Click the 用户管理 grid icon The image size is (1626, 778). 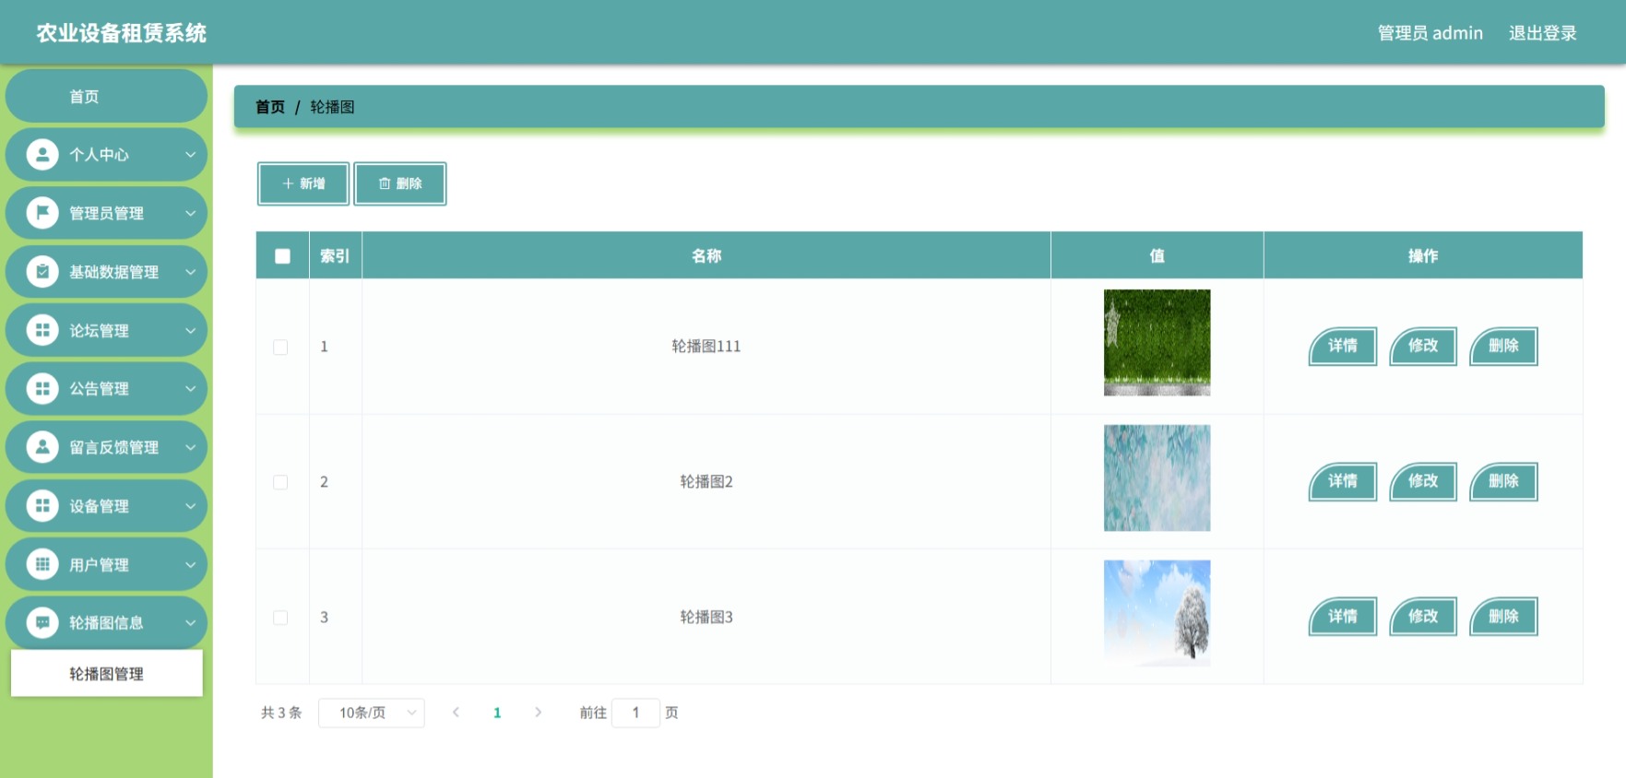(x=42, y=564)
